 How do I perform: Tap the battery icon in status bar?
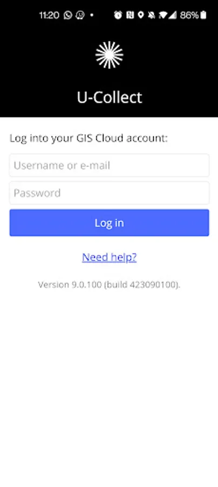[x=203, y=15]
